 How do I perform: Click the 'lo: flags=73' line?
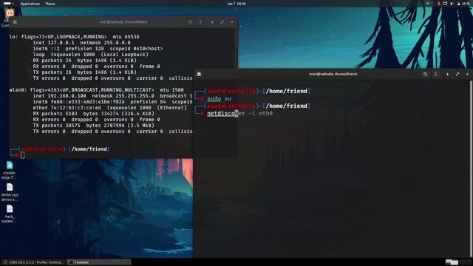tap(74, 37)
